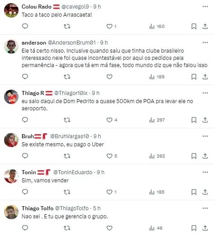Open Thiago Tolfo's display name link
The width and height of the screenshot is (214, 235).
pyautogui.click(x=37, y=208)
